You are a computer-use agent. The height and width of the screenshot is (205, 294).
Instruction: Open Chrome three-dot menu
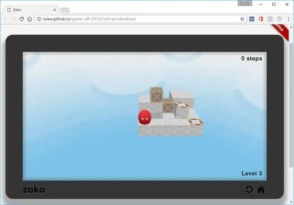[289, 19]
